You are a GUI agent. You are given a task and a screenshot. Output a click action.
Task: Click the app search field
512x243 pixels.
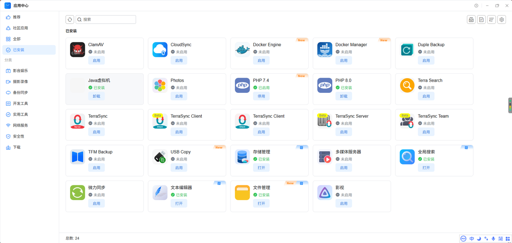pos(106,19)
